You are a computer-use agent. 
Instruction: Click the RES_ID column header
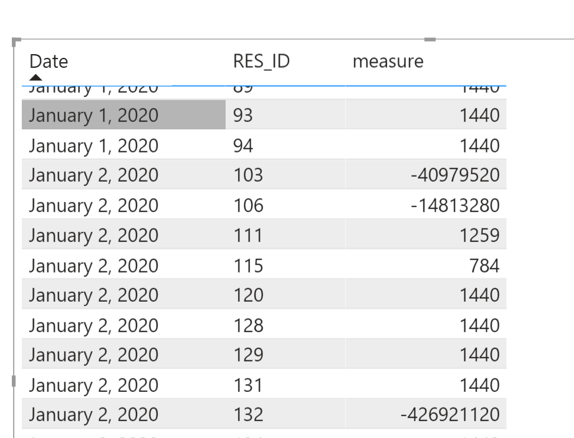tap(261, 62)
